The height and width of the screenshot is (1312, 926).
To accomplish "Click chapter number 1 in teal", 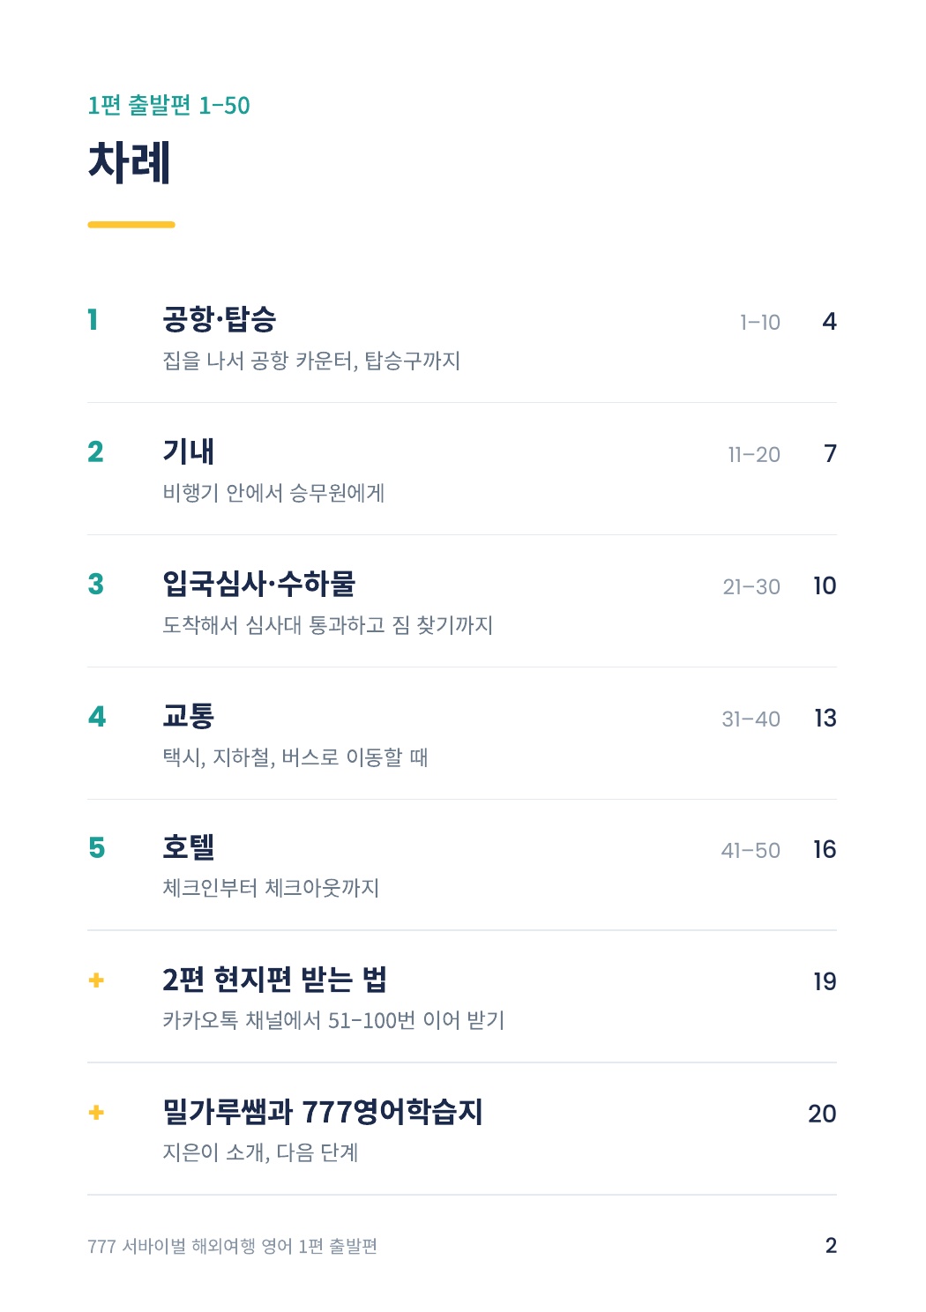I will (93, 320).
